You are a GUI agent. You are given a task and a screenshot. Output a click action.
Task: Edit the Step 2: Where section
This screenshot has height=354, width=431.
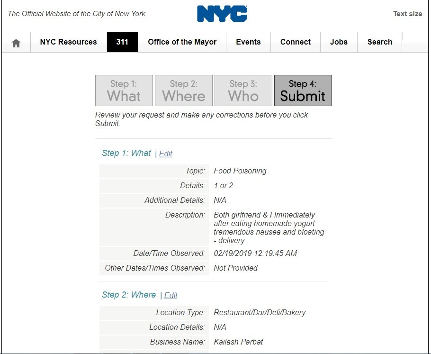(171, 295)
